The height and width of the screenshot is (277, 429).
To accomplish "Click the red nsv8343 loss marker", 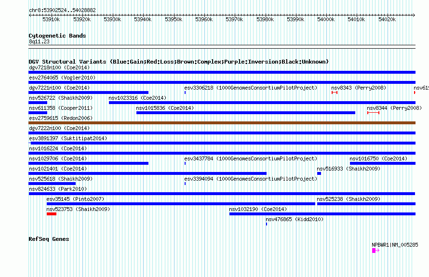I will [335, 92].
